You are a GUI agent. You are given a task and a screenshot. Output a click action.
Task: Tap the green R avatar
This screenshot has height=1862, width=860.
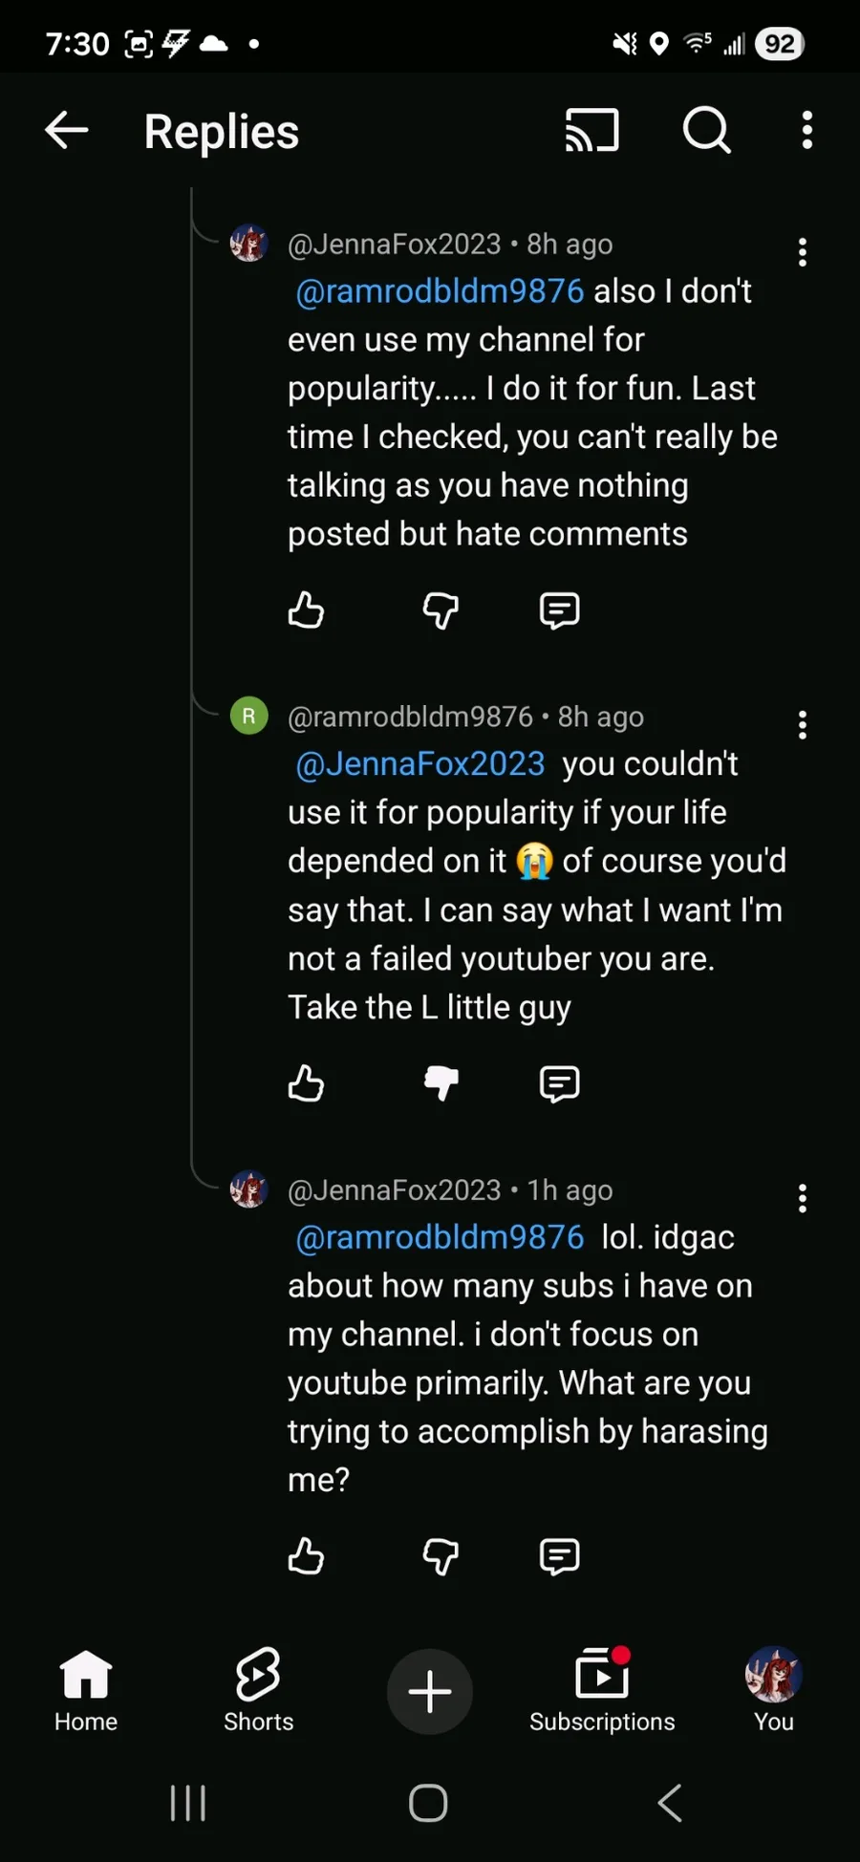249,716
